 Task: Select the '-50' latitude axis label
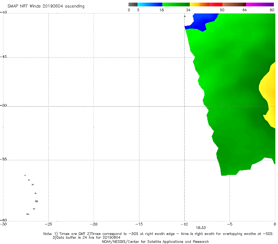(x=3, y=105)
